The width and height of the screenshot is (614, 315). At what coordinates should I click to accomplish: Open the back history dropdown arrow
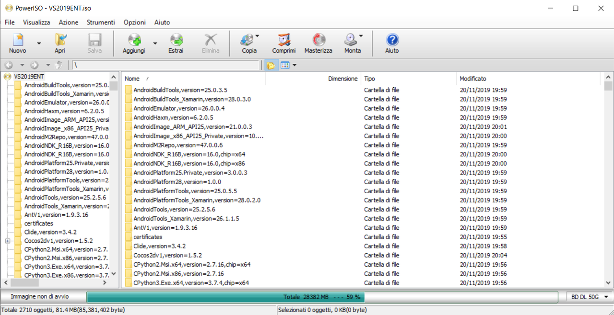22,65
